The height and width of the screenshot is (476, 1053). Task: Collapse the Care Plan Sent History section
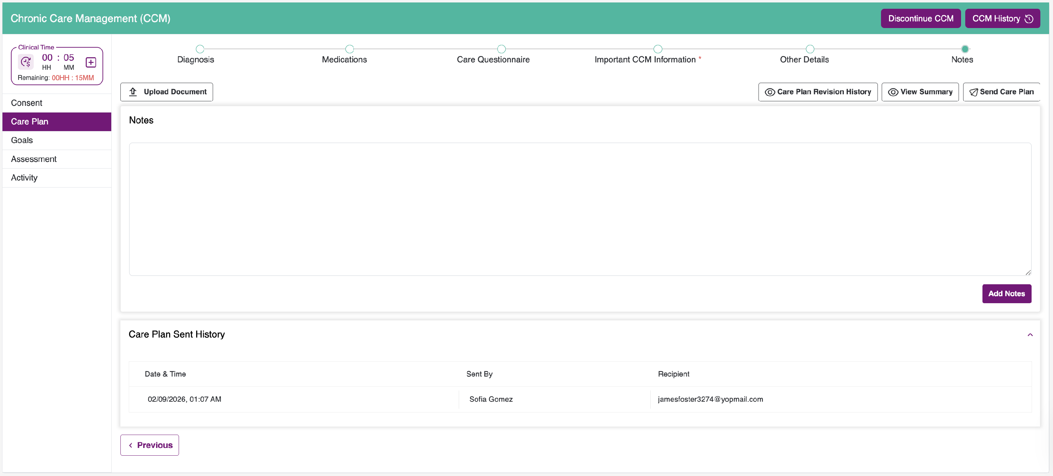[x=1030, y=335]
